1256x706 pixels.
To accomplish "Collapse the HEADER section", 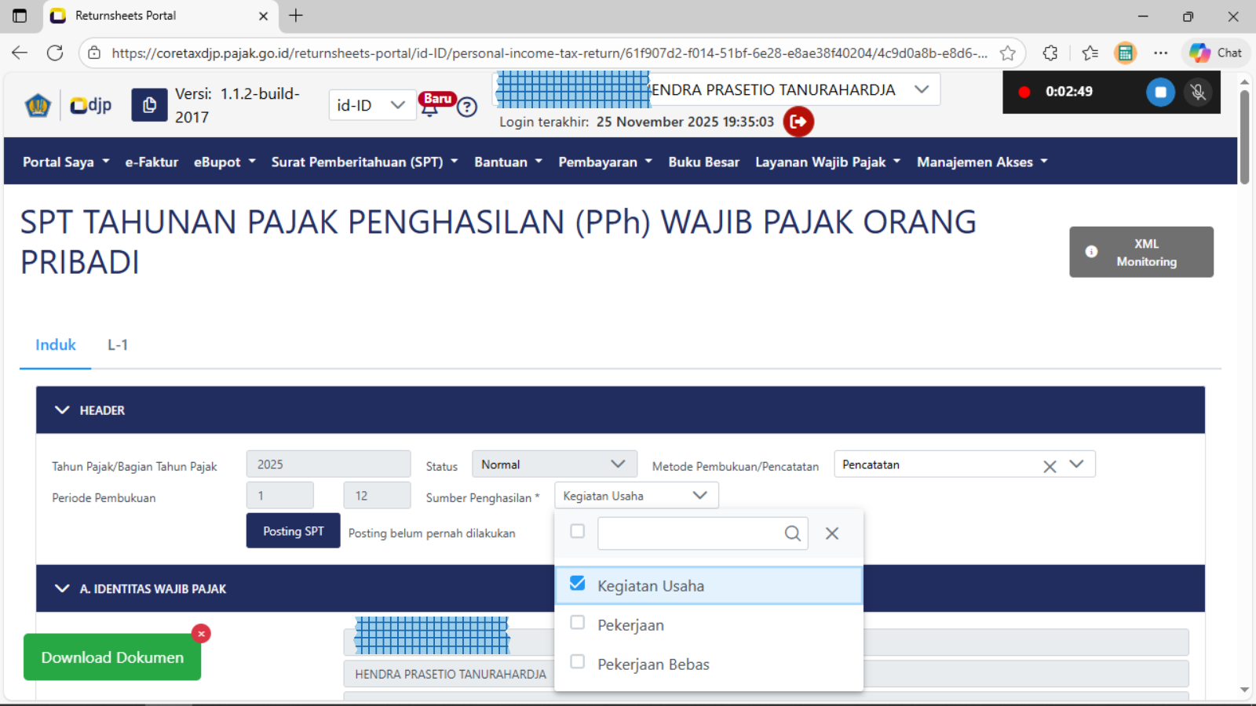I will point(62,410).
